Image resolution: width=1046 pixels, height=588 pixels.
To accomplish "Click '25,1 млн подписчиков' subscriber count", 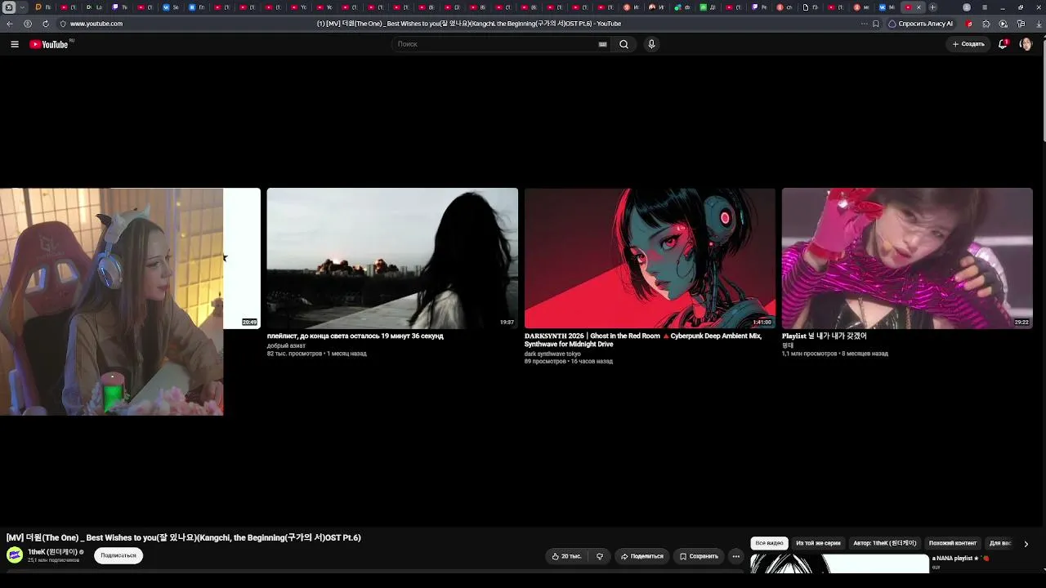I will point(54,560).
